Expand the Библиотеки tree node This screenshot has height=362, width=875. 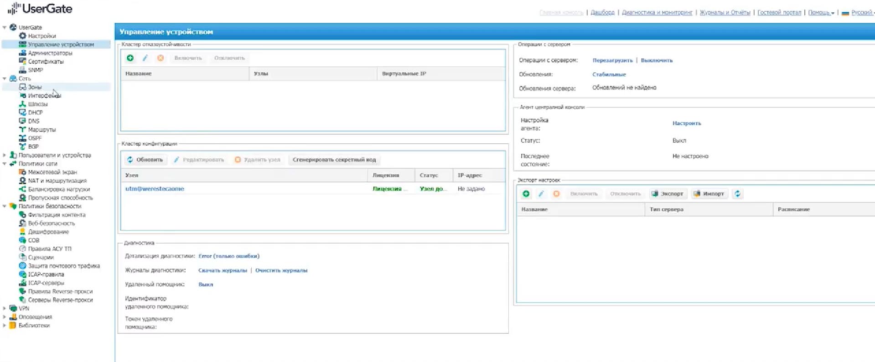coord(5,326)
